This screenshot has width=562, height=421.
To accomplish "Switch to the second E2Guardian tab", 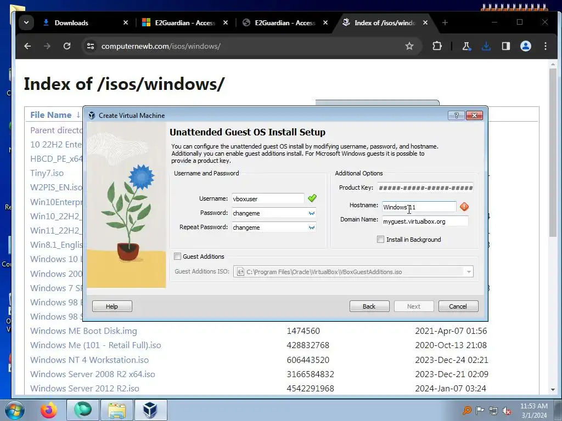I will coord(285,22).
